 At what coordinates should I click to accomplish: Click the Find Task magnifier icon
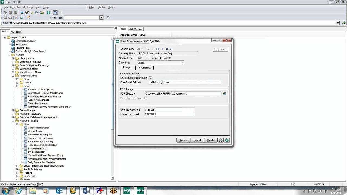108,18
